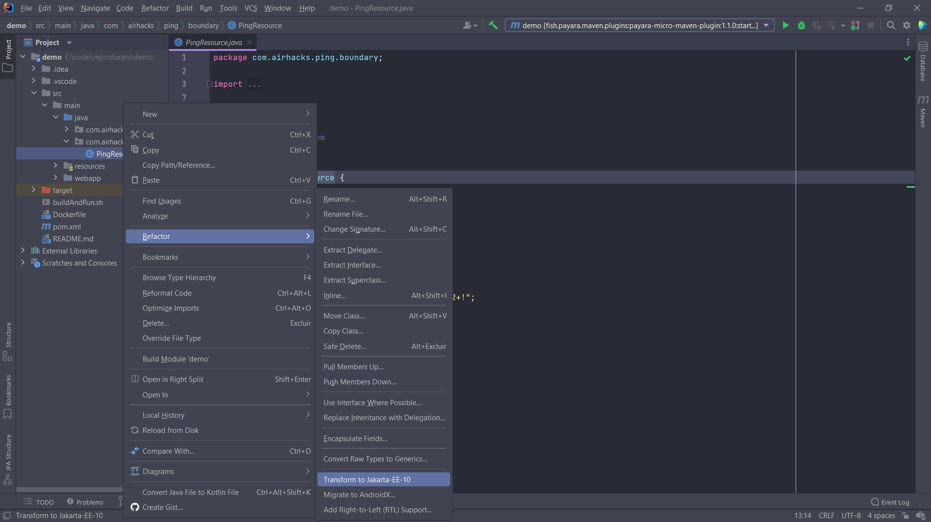Expand the folded import statement on line 3

(209, 83)
